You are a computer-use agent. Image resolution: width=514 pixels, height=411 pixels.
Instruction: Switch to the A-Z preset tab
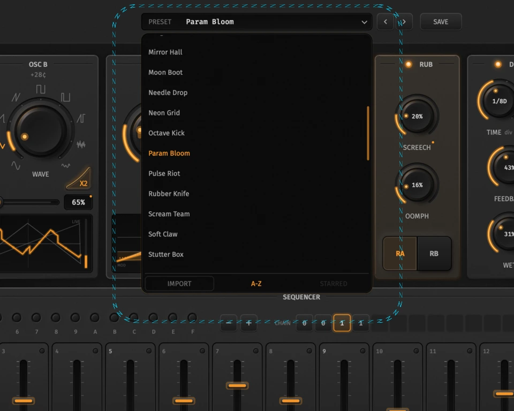point(256,284)
